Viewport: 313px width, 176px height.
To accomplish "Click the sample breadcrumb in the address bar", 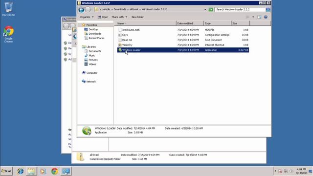I will pos(106,9).
